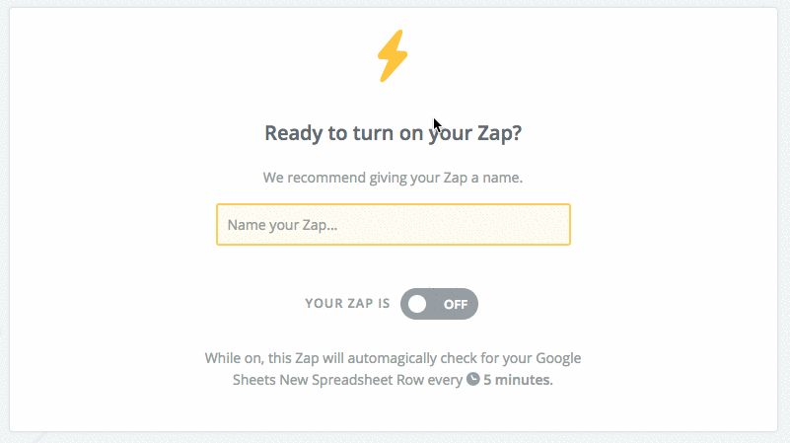Click the clock icon beside 5 minutes
This screenshot has height=443, width=790.
point(472,379)
